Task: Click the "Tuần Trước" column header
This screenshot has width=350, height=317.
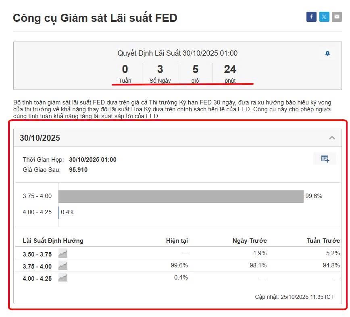Action: [323, 241]
